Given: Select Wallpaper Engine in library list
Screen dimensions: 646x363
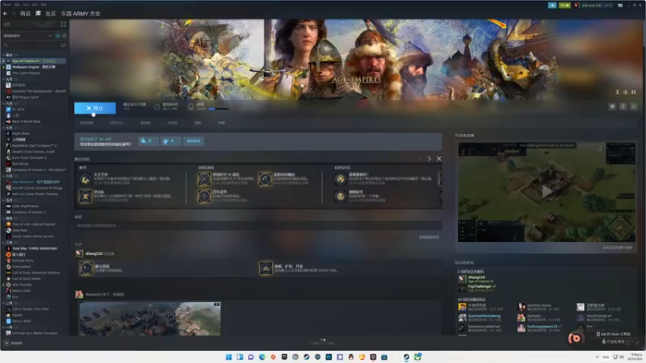Looking at the screenshot, I should pos(34,67).
